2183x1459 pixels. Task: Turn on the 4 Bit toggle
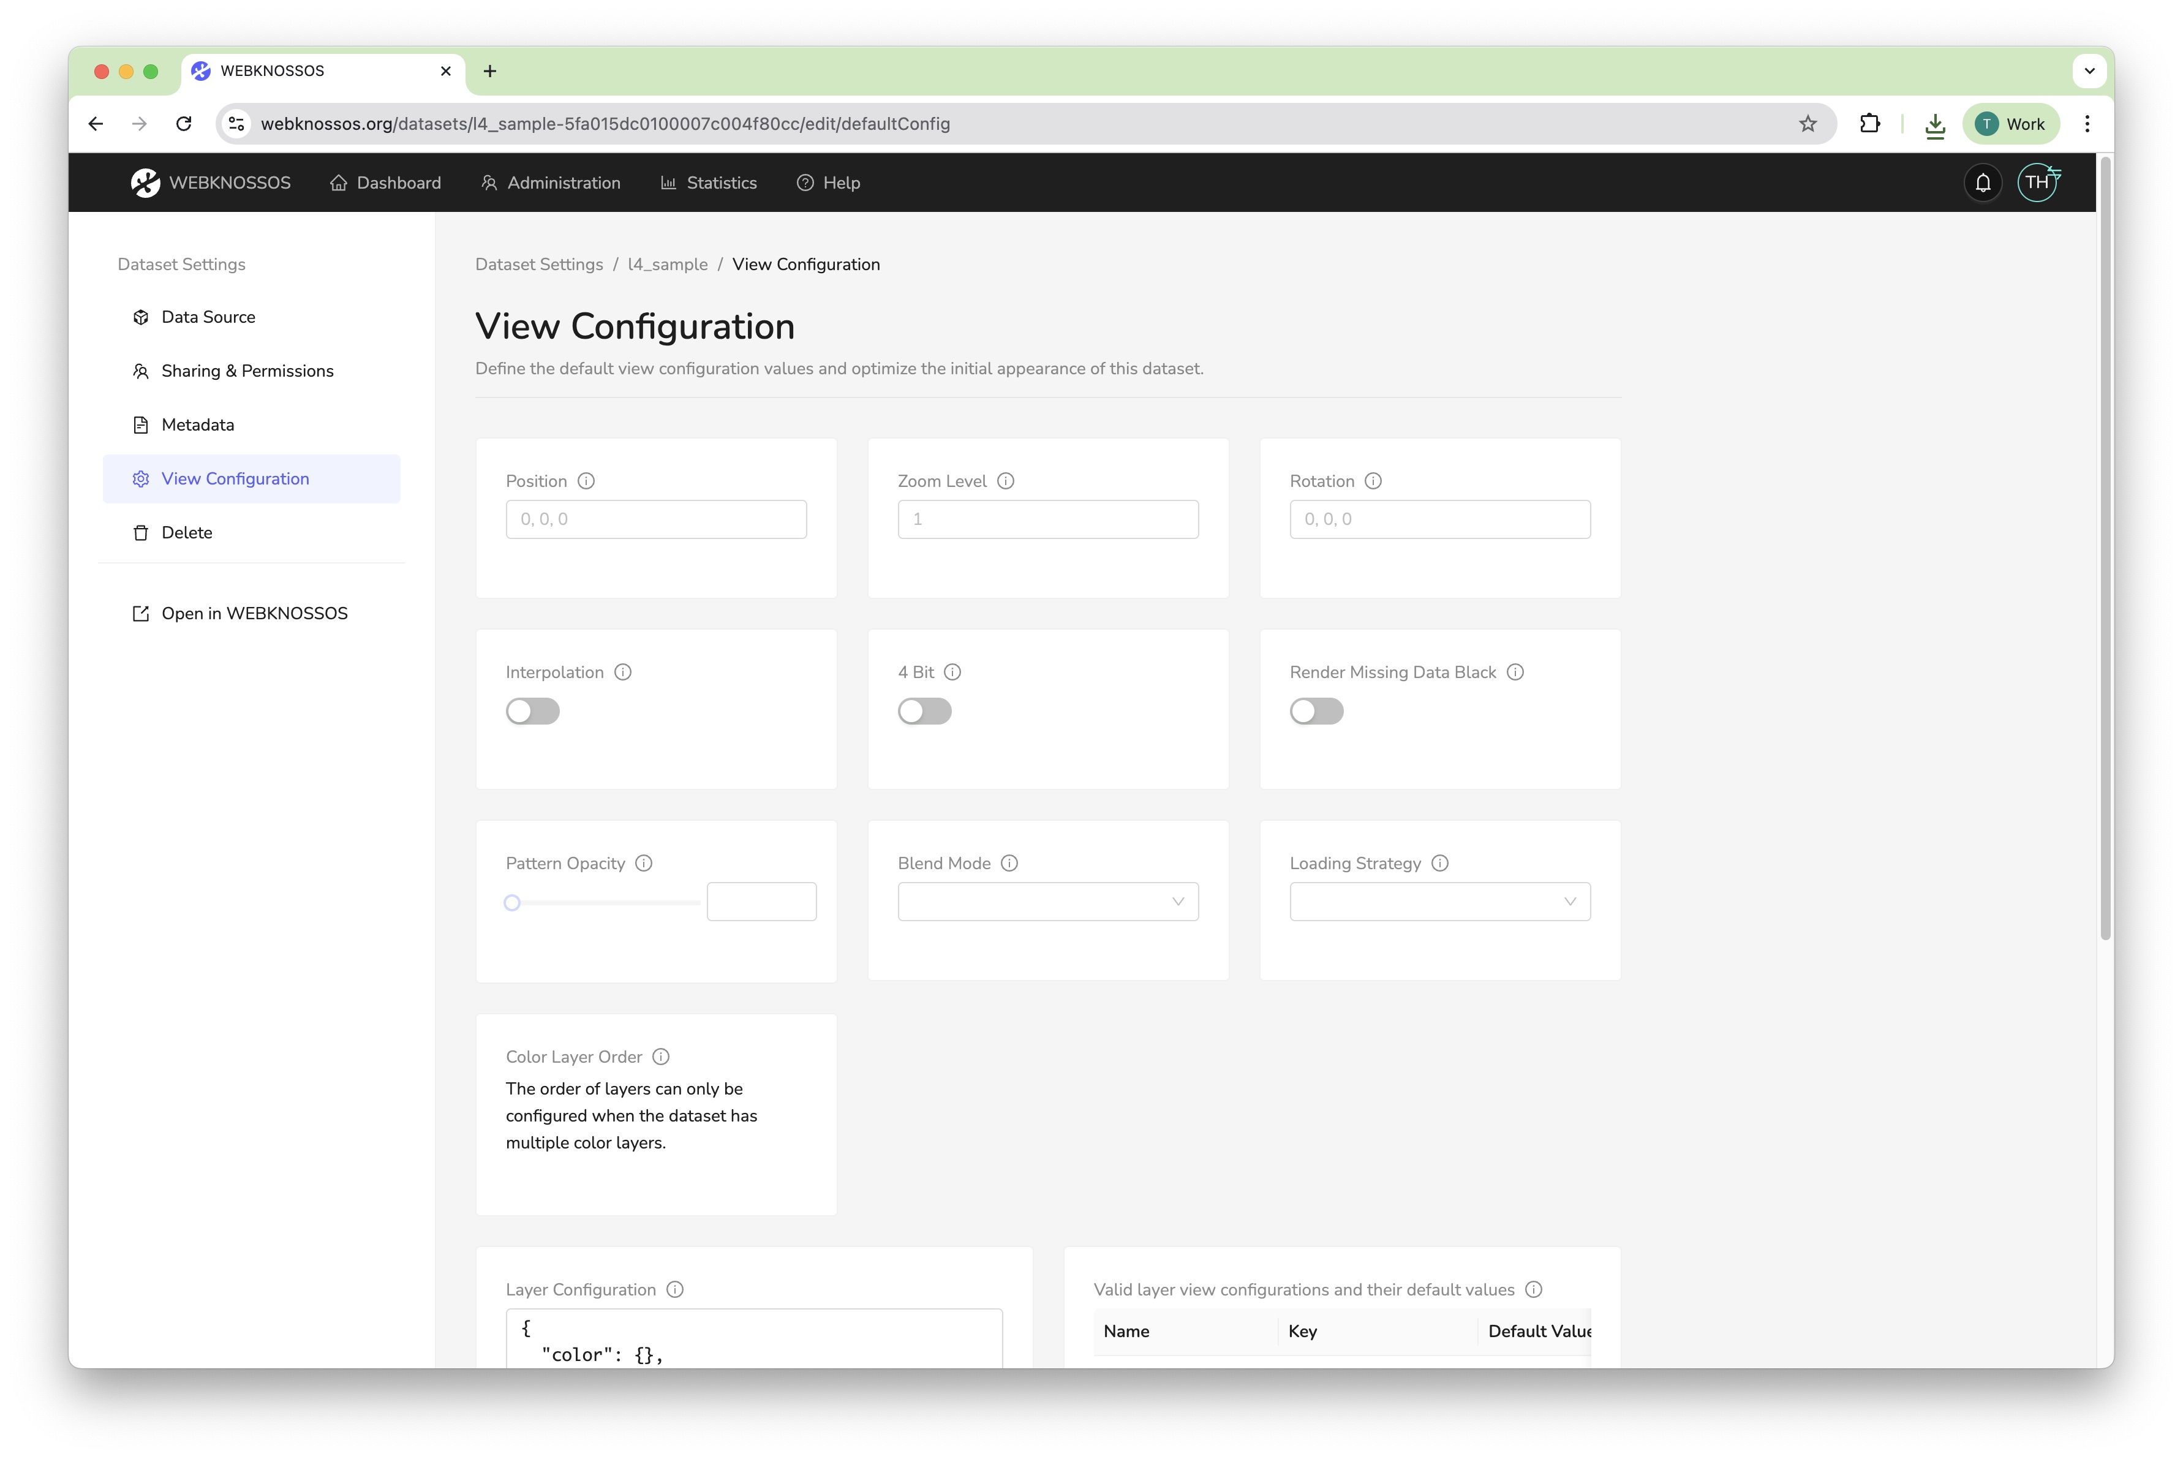924,711
